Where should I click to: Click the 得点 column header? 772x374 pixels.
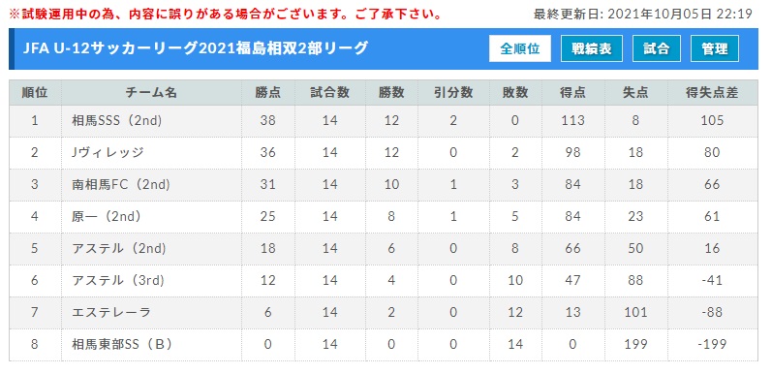[573, 93]
